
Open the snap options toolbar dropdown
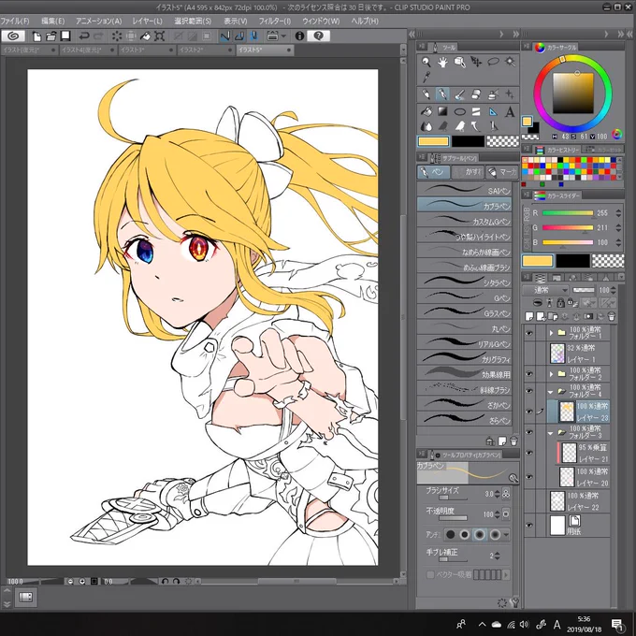(283, 36)
